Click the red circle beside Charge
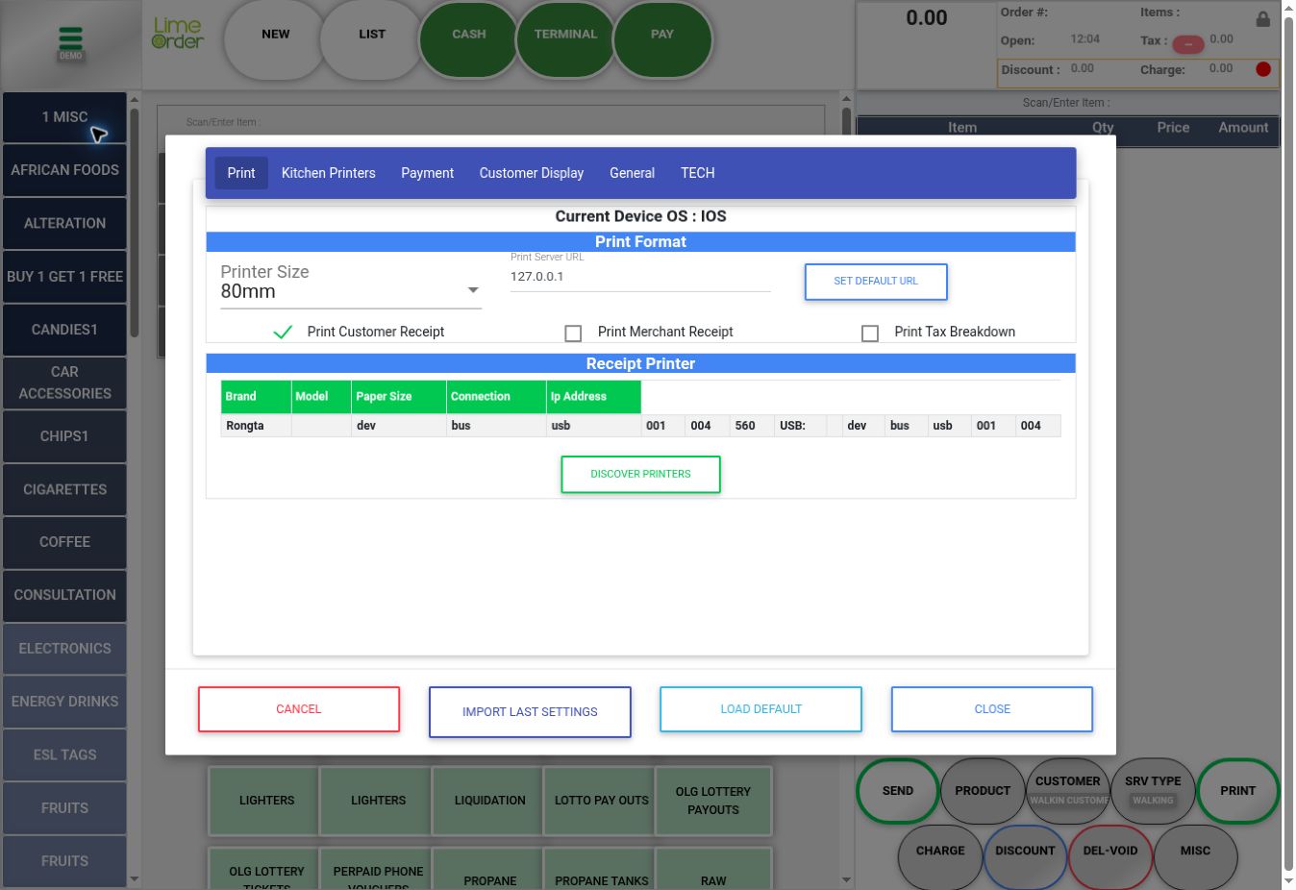The image size is (1296, 890). (1263, 69)
